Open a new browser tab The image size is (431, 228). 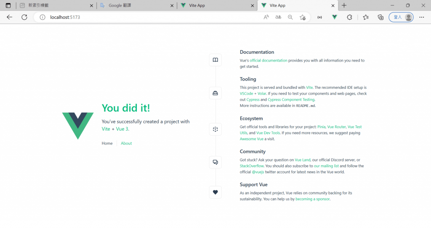coord(344,5)
